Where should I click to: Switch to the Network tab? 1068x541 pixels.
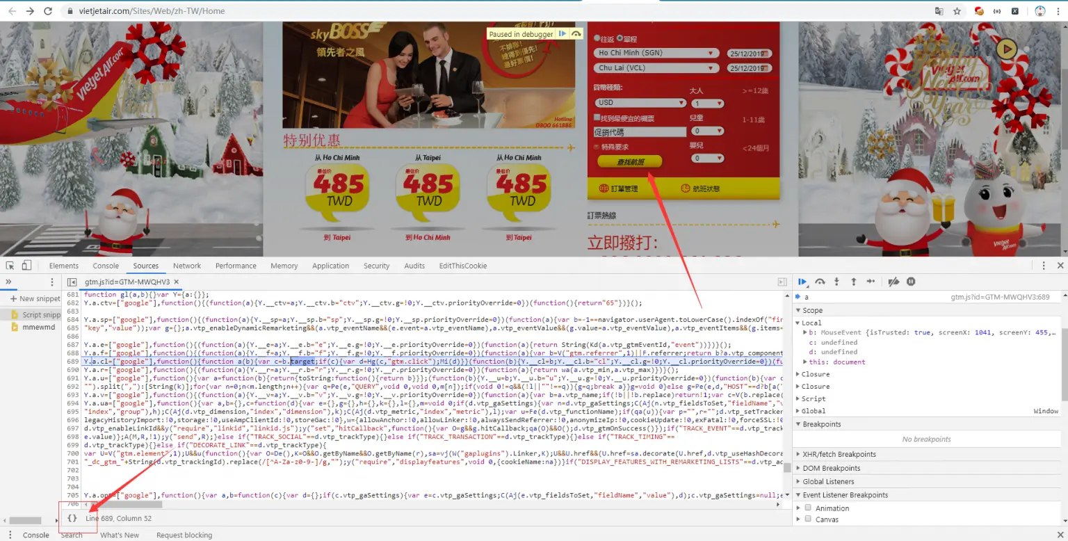(x=187, y=266)
